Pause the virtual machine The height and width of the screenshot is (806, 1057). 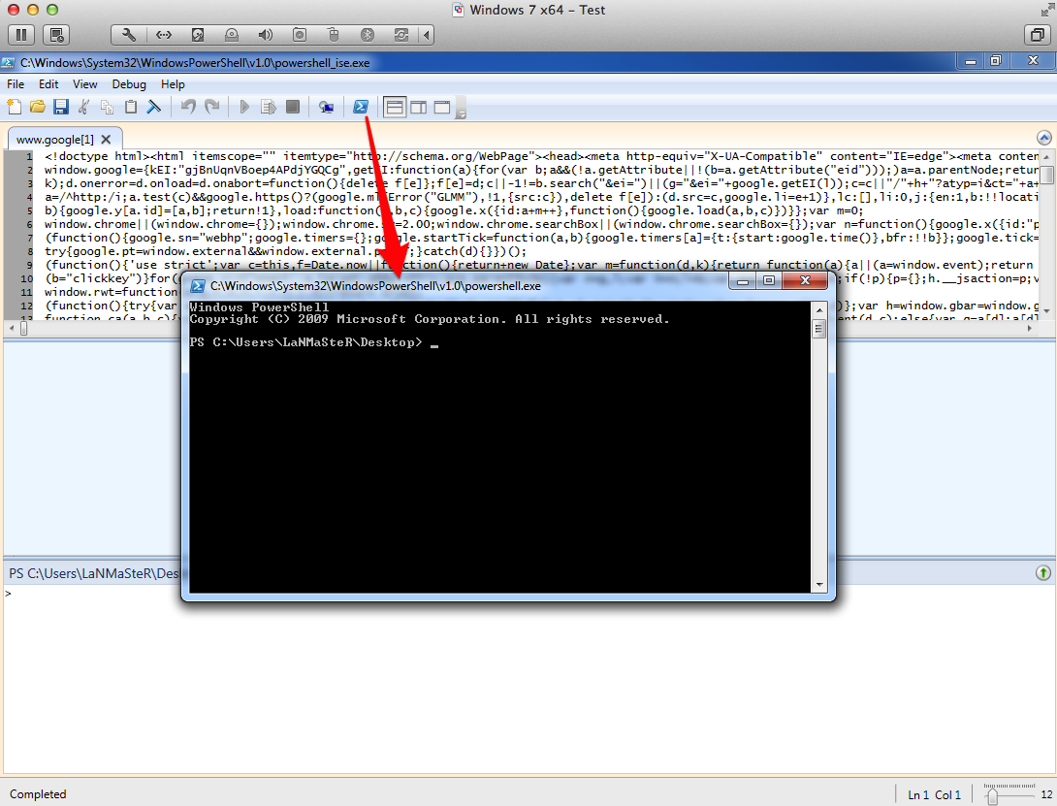point(21,34)
